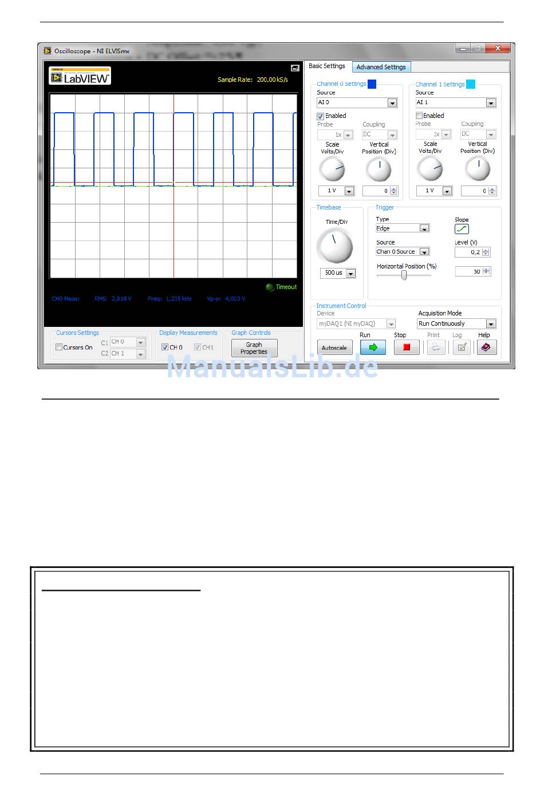Click the Channel 0 Scale Volts/Div knob

tap(332, 170)
